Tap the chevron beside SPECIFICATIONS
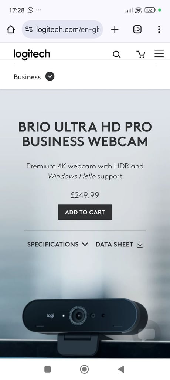 (85, 244)
